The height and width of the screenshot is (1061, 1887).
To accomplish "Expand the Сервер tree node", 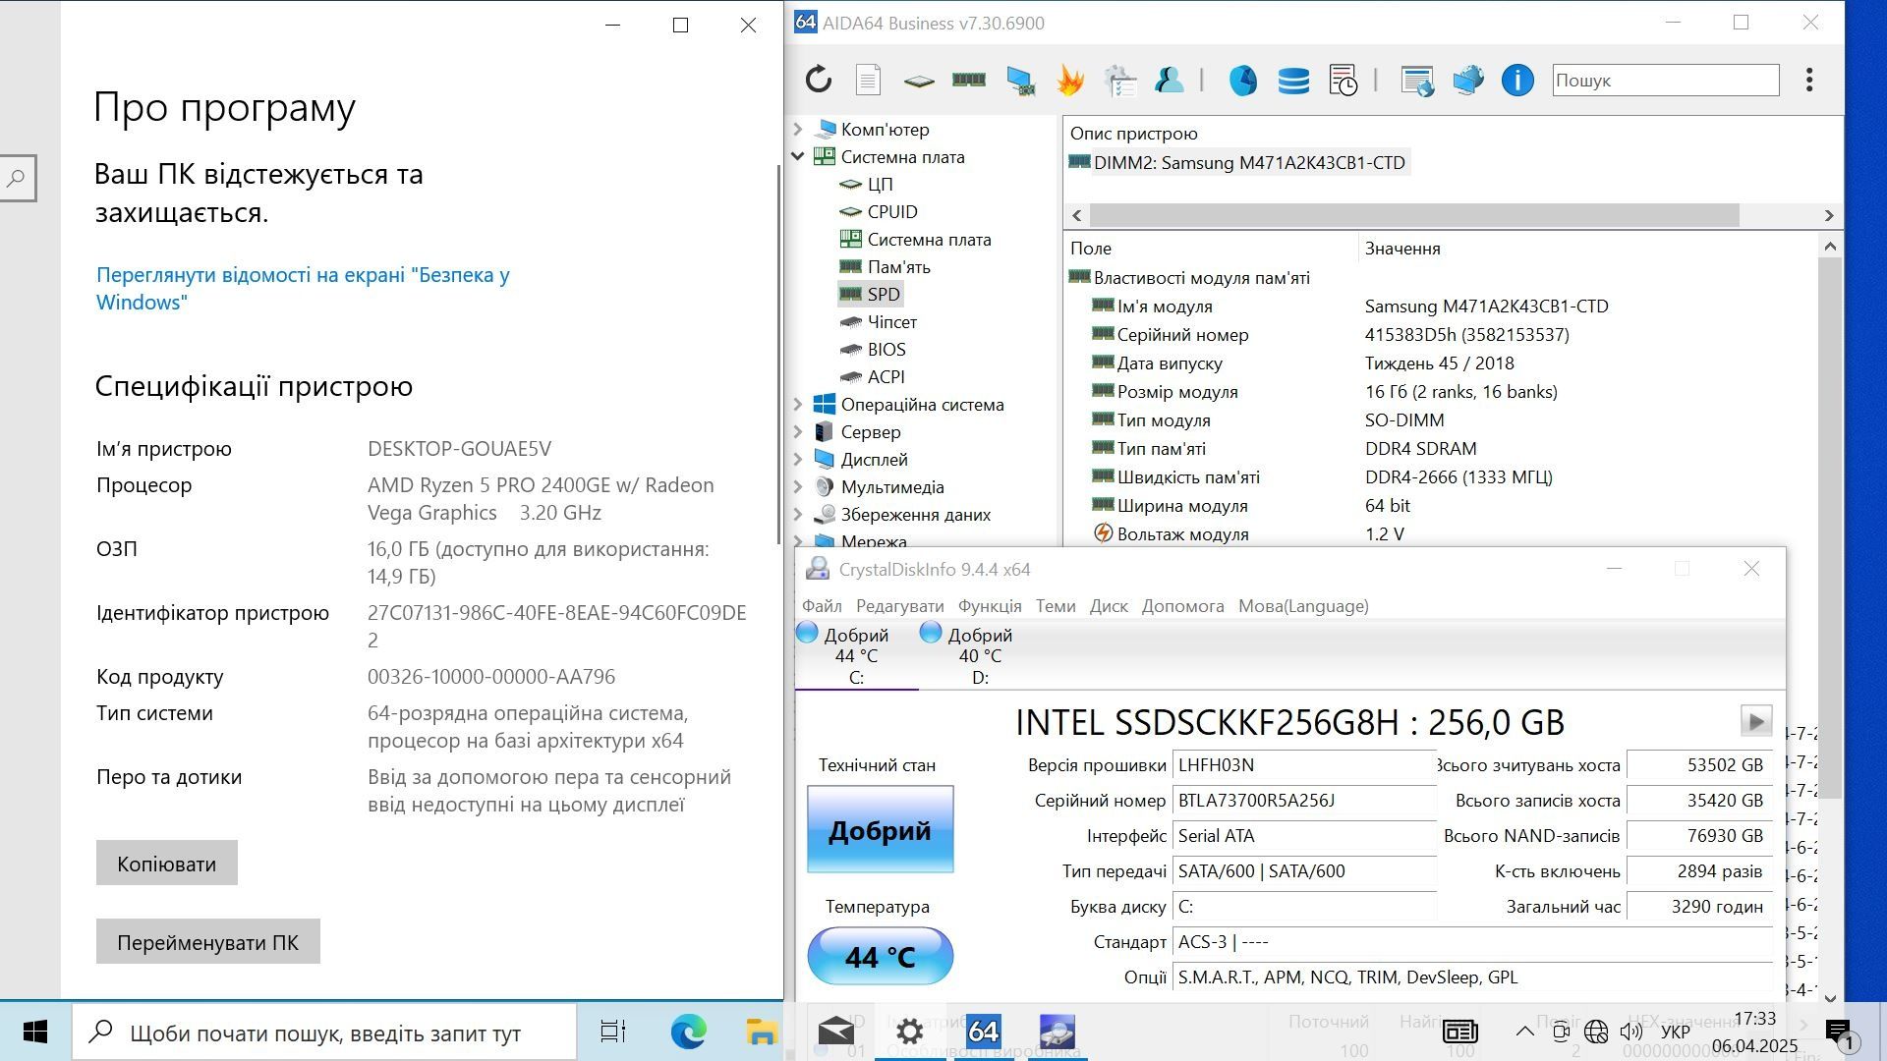I will (x=798, y=431).
